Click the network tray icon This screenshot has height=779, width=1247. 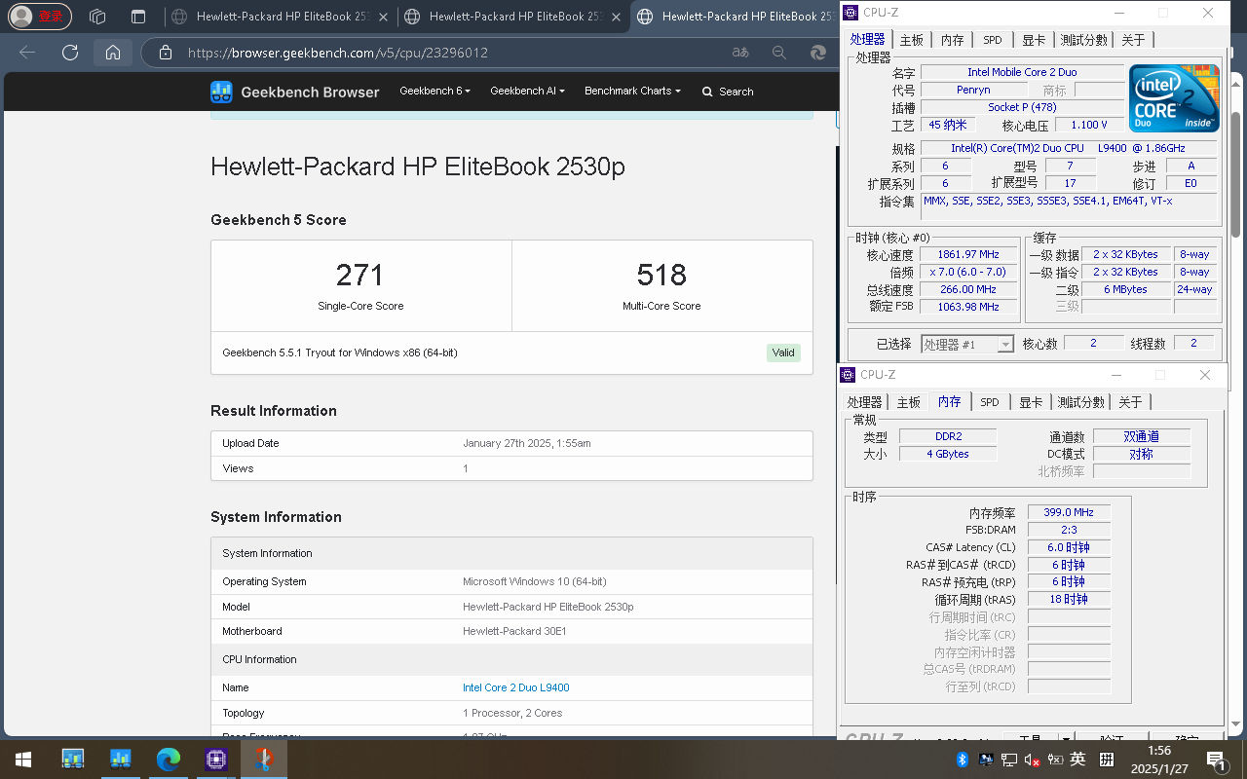[x=1009, y=760]
